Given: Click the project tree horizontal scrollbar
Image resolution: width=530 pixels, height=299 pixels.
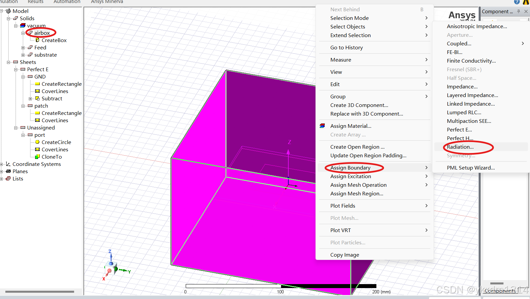Looking at the screenshot, I should coord(40,292).
